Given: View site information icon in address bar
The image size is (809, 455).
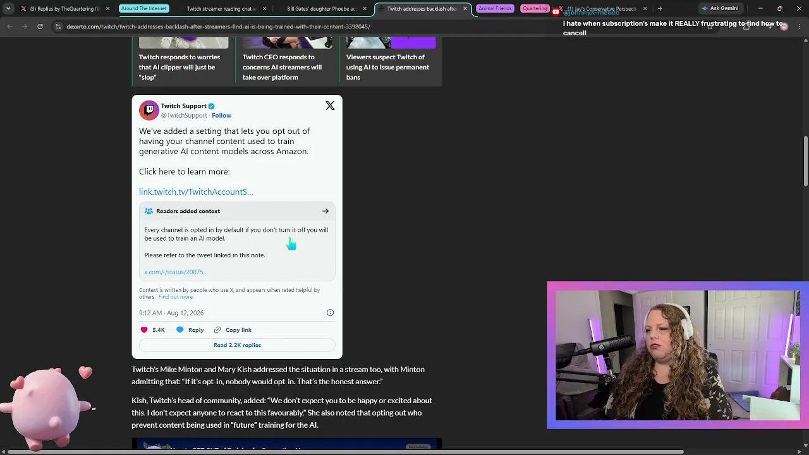Looking at the screenshot, I should [x=58, y=27].
